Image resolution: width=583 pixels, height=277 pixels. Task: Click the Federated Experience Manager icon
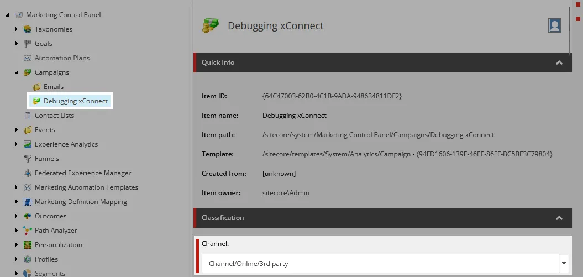pyautogui.click(x=28, y=173)
